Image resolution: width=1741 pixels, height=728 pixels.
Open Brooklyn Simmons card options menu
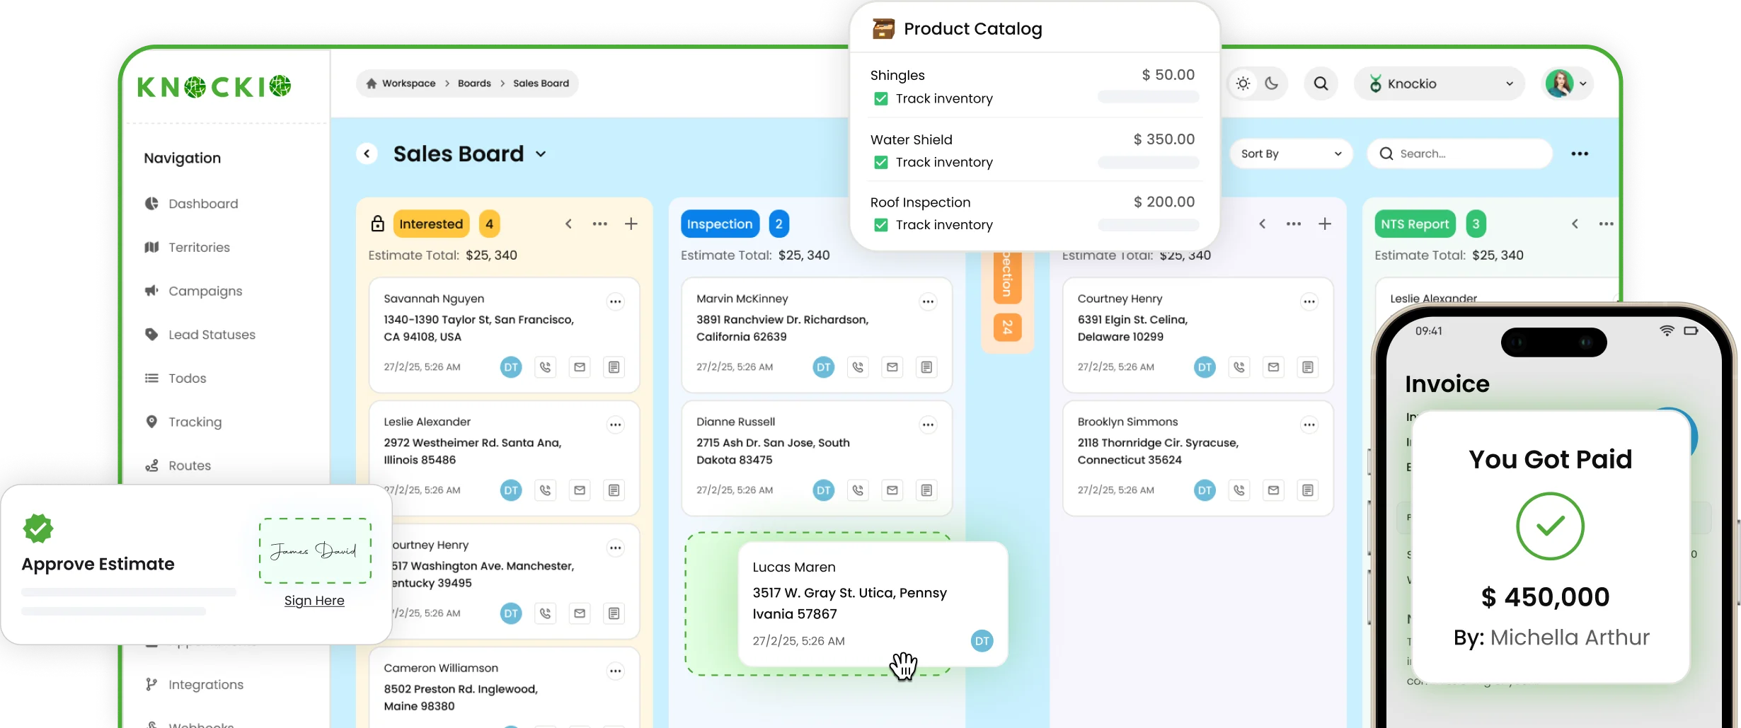click(x=1309, y=424)
